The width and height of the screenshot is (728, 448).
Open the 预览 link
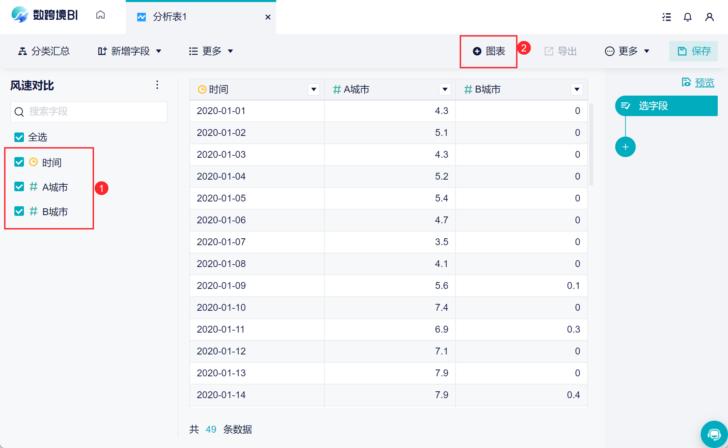[704, 83]
